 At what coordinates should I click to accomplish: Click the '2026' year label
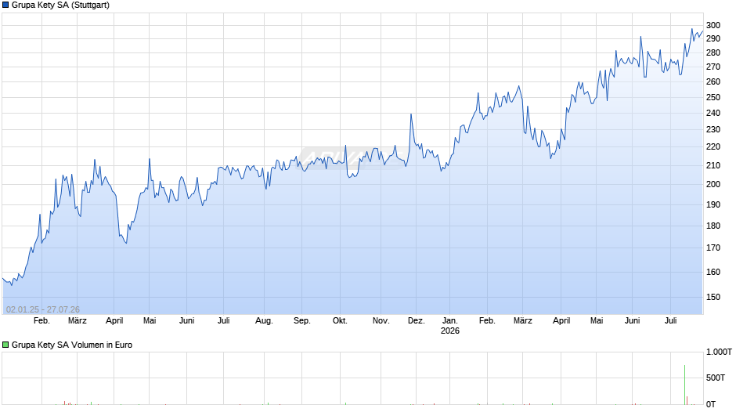(x=449, y=331)
